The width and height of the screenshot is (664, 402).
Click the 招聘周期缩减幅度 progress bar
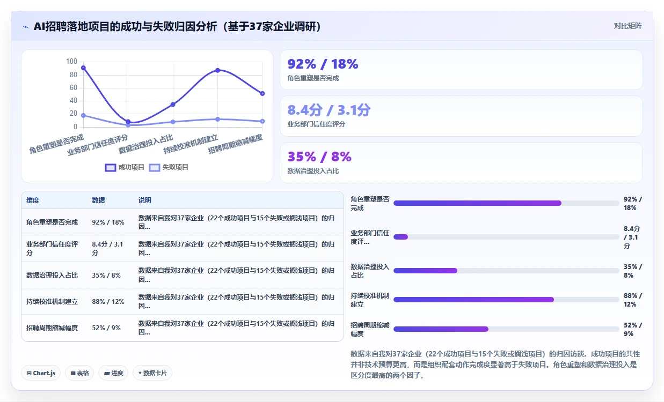coord(506,329)
